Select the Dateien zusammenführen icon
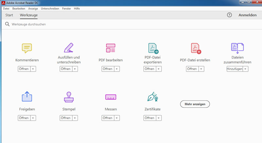The width and height of the screenshot is (262, 143). click(237, 48)
